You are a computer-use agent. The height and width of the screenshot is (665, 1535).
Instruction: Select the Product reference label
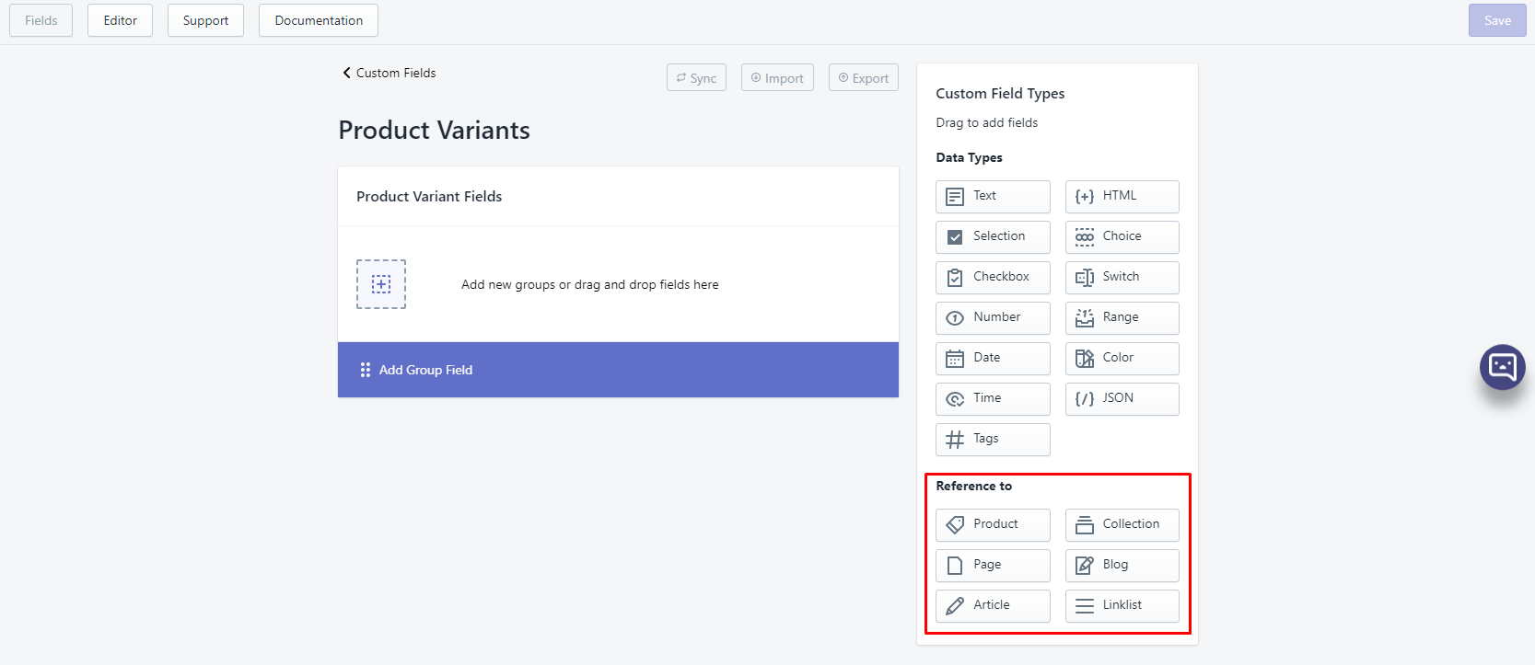click(995, 524)
